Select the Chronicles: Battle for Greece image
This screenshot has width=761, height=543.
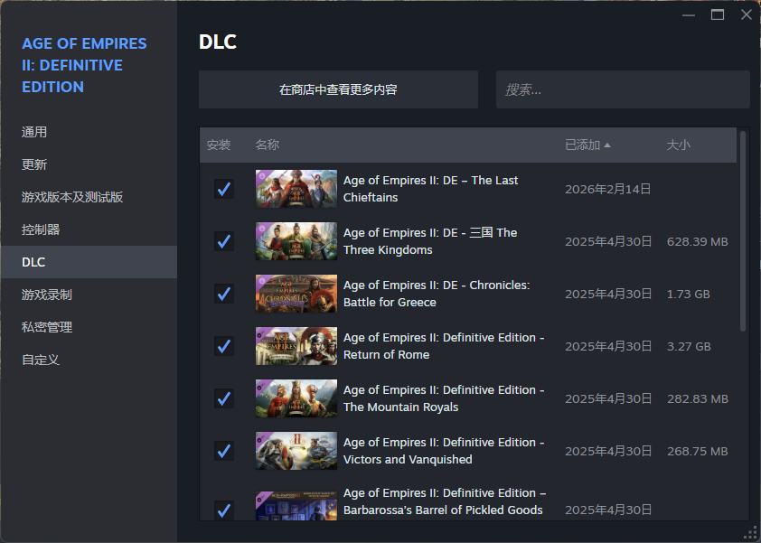296,294
